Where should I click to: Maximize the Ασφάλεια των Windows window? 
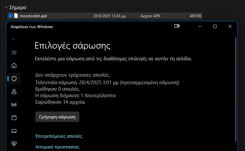215,26
